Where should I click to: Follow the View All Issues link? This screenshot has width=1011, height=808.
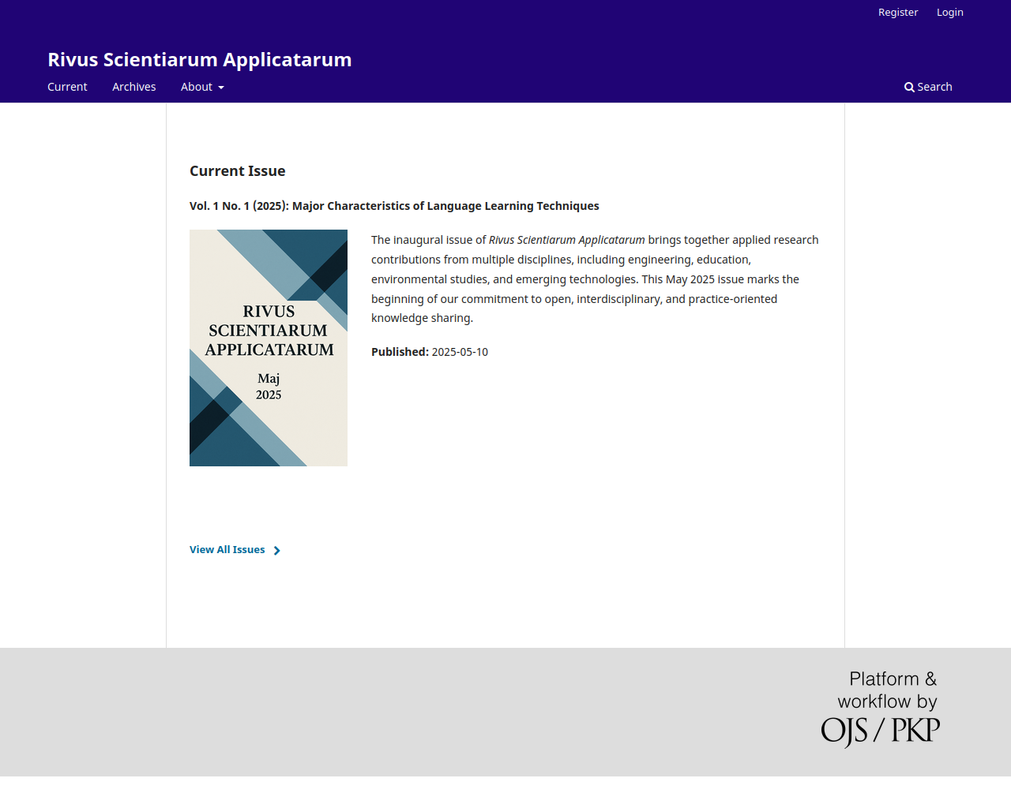click(x=227, y=550)
